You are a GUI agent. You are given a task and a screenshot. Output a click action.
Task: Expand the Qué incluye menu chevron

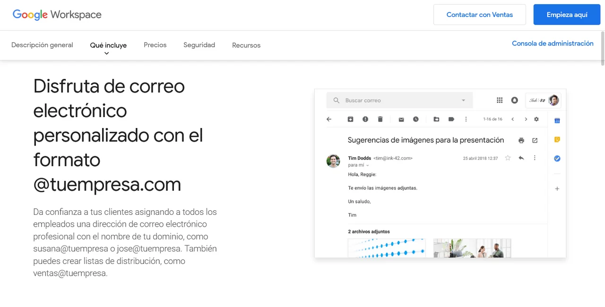[x=107, y=53]
